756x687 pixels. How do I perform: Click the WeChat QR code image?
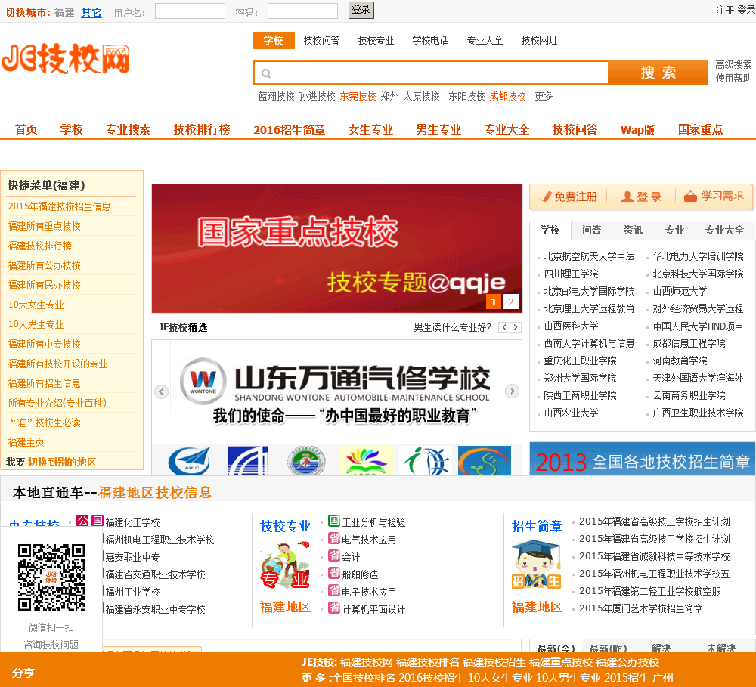(x=51, y=577)
